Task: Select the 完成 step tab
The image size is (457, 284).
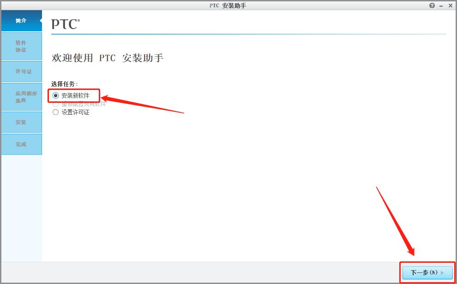Action: click(21, 144)
